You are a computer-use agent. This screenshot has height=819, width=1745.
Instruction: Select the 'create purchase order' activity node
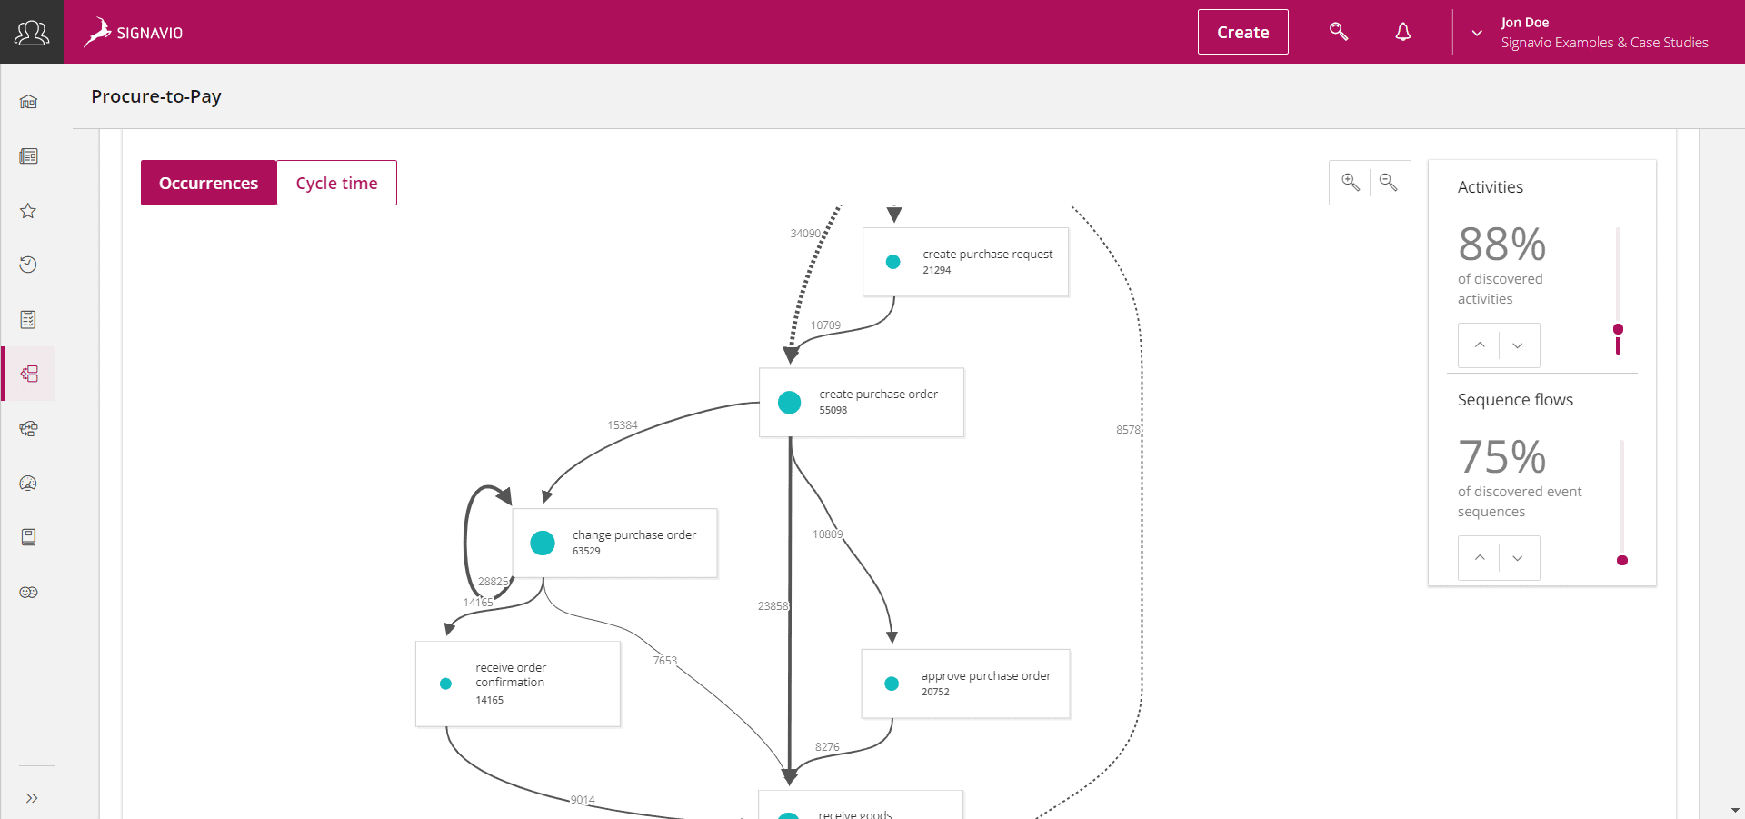(x=862, y=402)
